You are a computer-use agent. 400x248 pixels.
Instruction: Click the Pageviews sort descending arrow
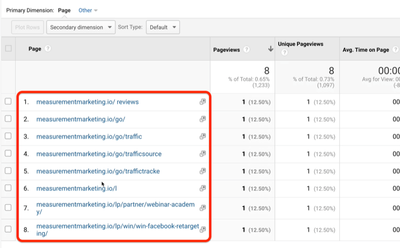[270, 49]
